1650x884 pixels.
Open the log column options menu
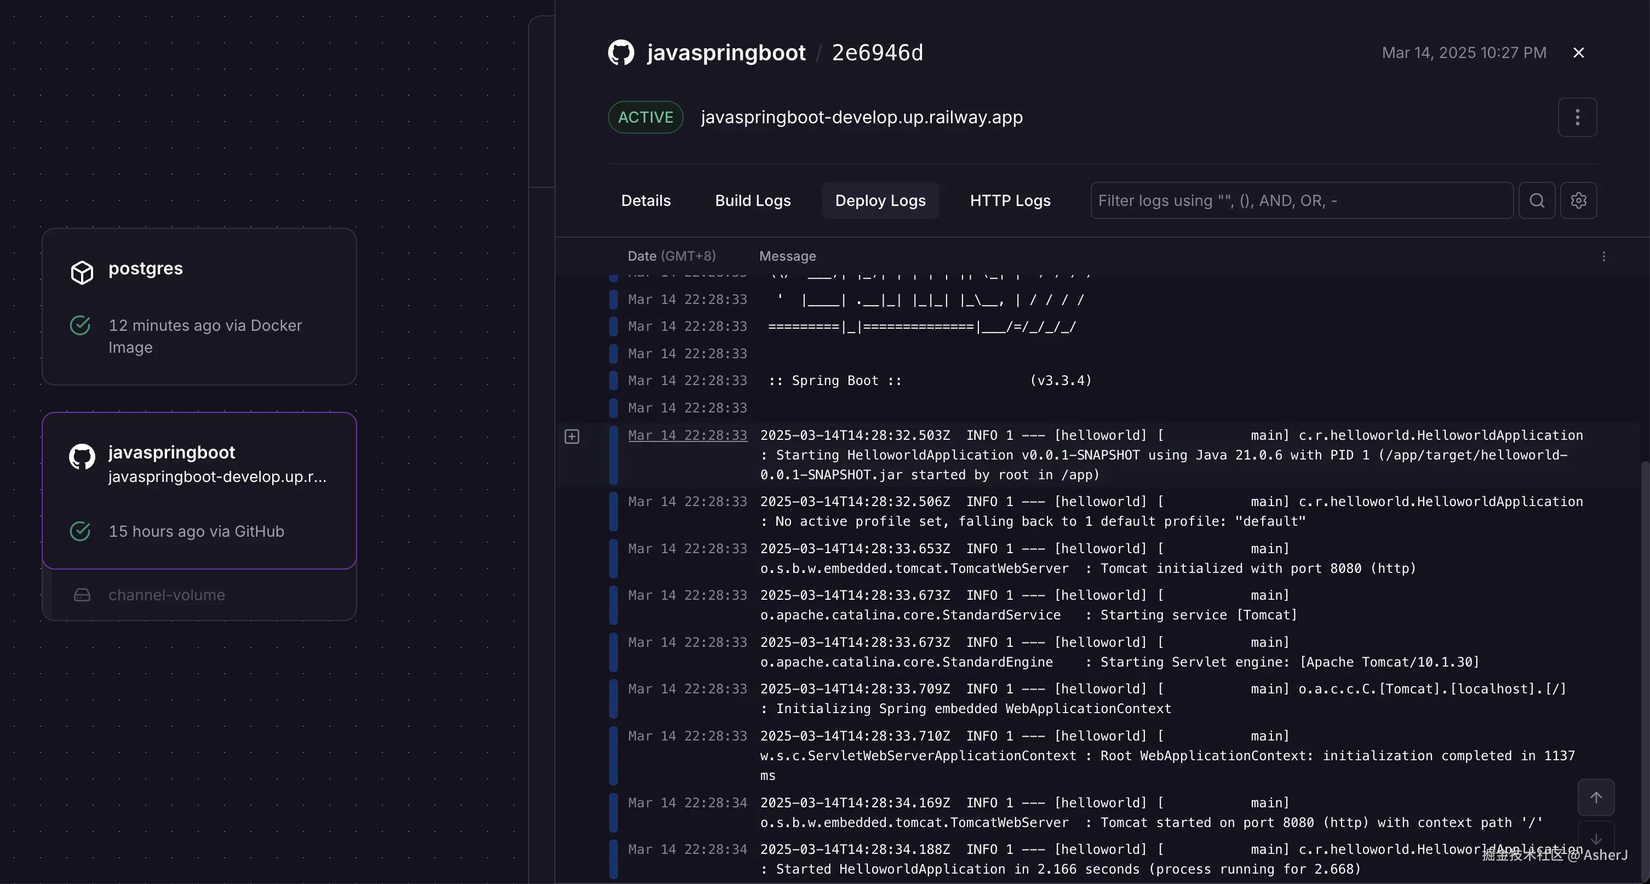1603,256
